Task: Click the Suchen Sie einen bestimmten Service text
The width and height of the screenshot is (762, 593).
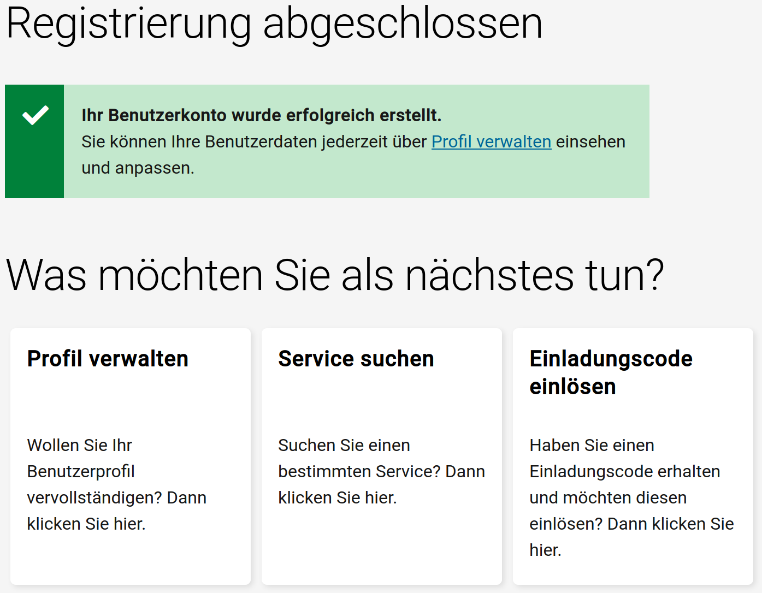Action: (381, 471)
